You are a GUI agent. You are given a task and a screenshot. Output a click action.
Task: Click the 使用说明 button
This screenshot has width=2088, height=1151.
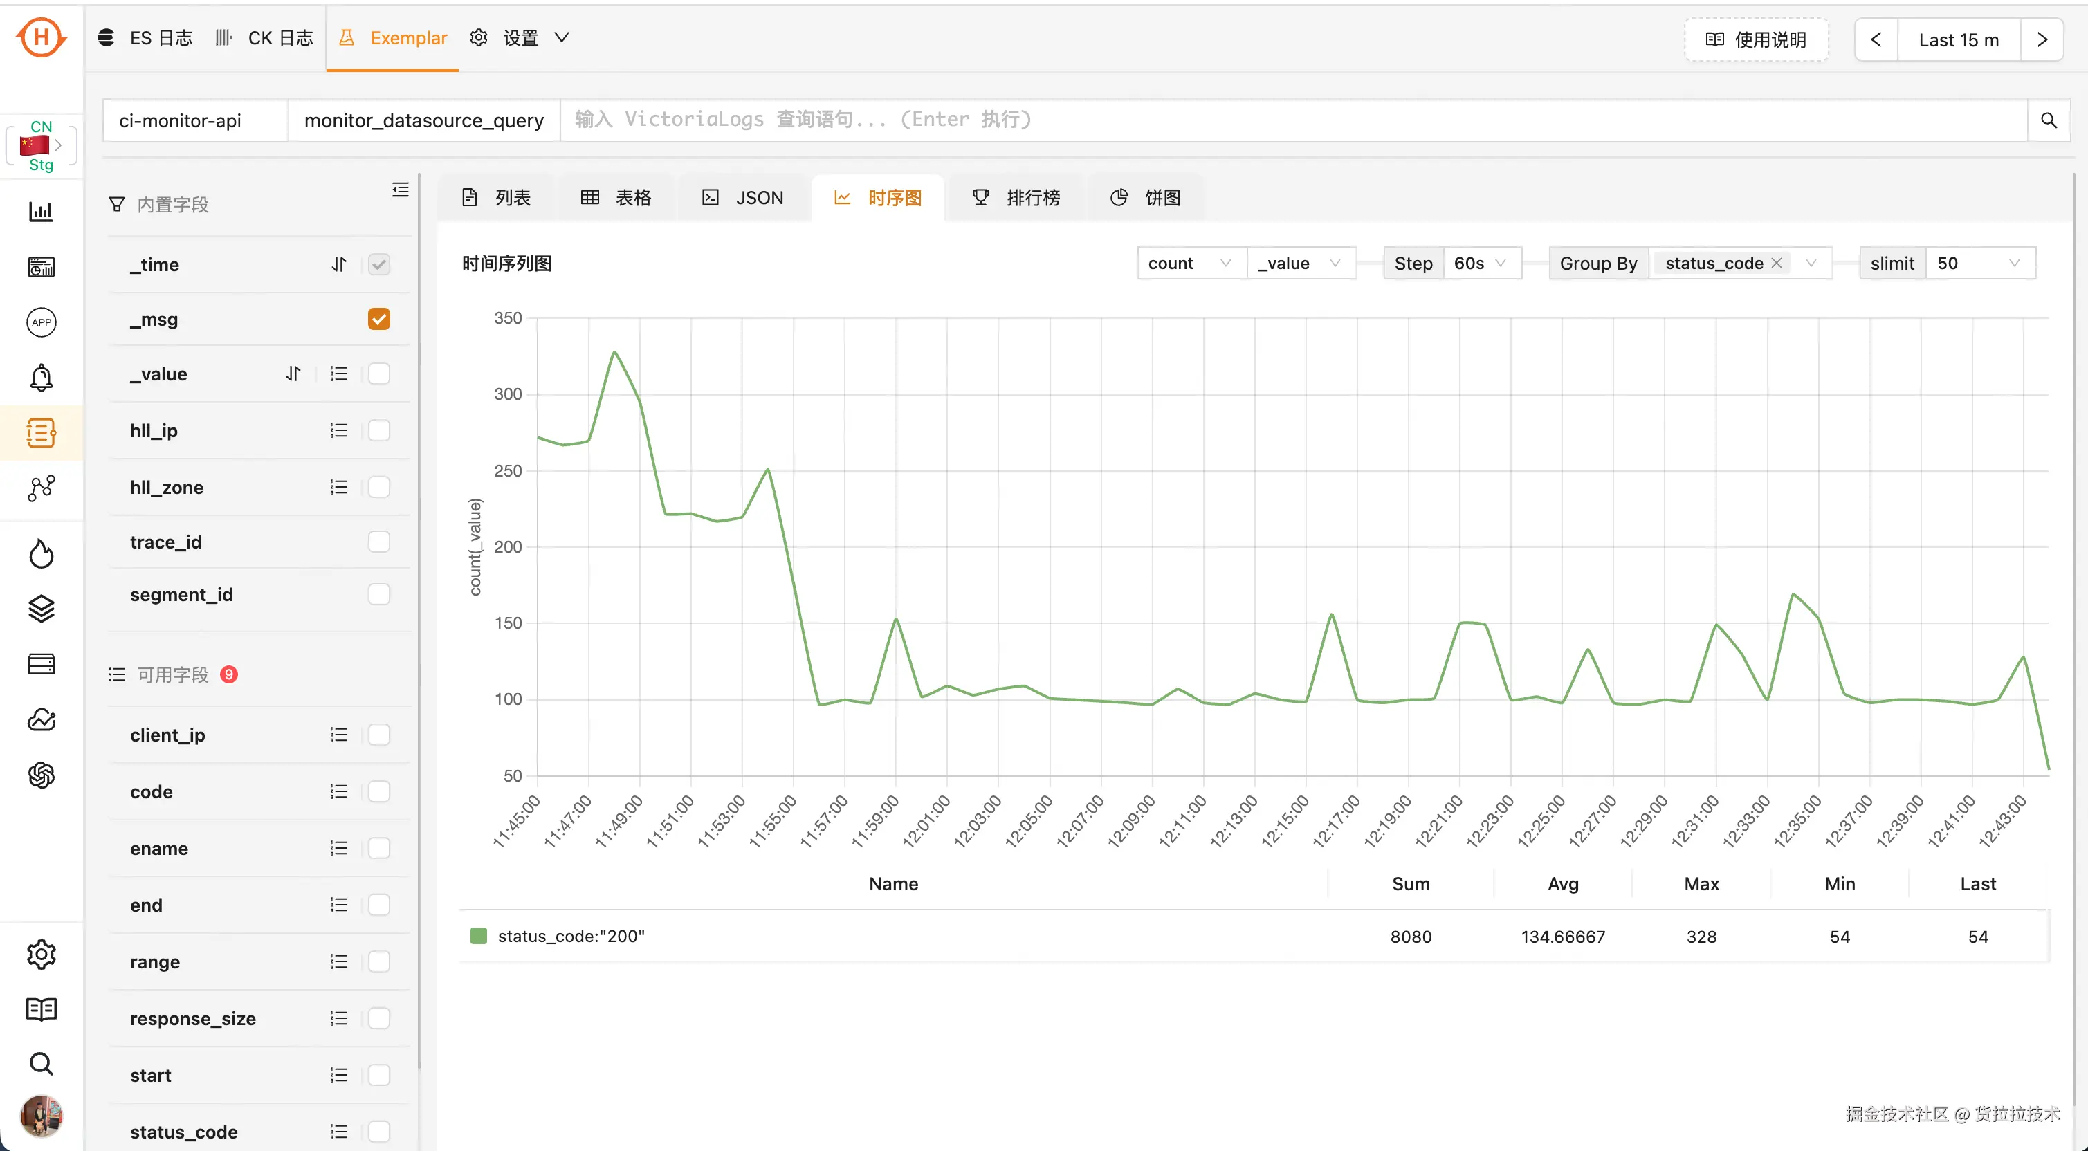point(1756,39)
